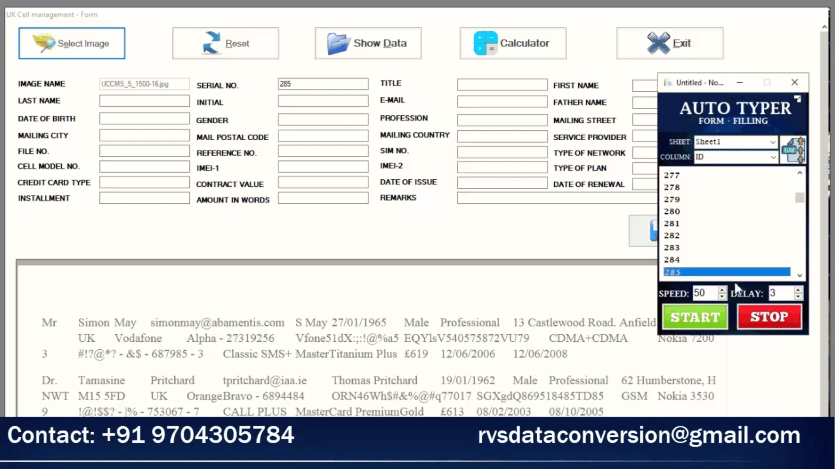835x469 pixels.
Task: Click STOP in Auto Typer
Action: pos(769,317)
